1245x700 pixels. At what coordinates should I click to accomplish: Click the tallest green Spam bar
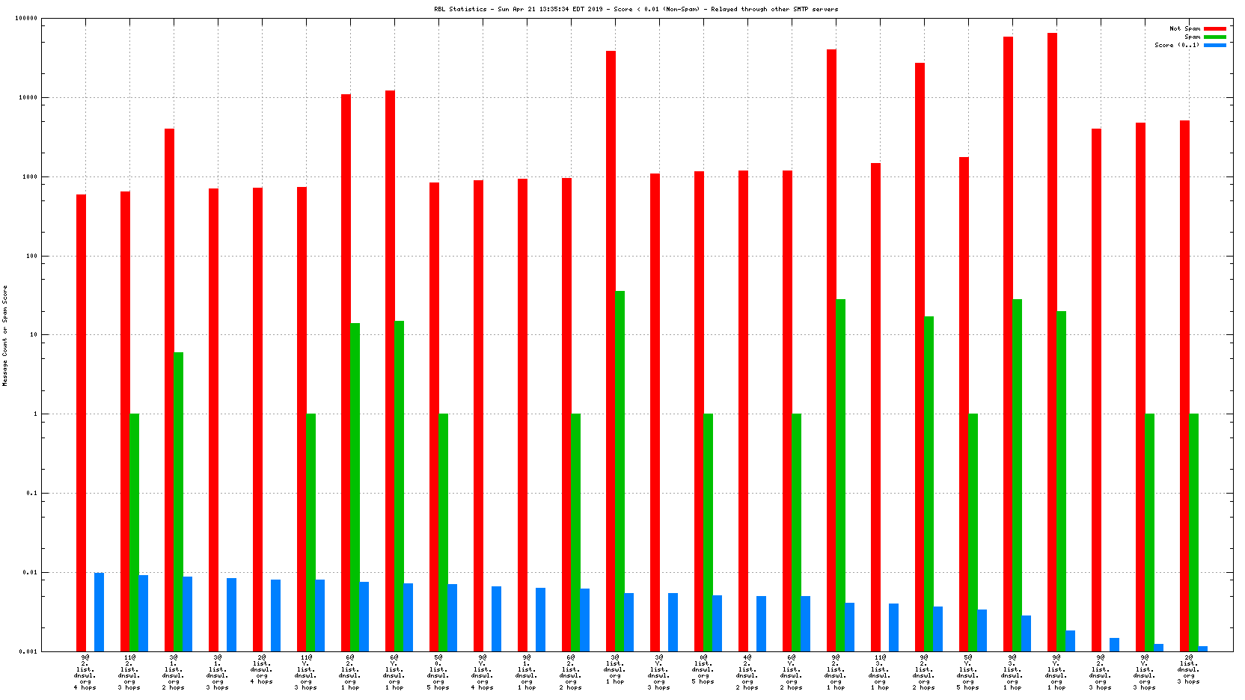tap(620, 470)
